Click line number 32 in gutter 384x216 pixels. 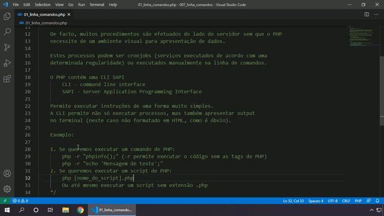(x=28, y=178)
